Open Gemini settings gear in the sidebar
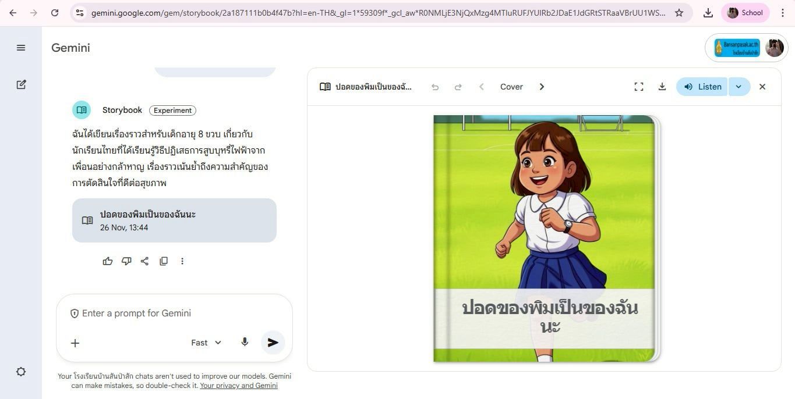The height and width of the screenshot is (399, 795). click(21, 372)
